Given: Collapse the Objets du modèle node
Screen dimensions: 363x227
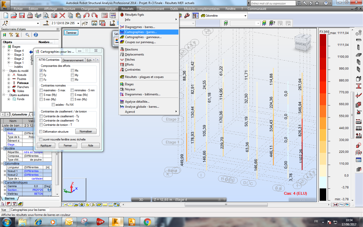Looking at the screenshot, I should pos(4,71).
